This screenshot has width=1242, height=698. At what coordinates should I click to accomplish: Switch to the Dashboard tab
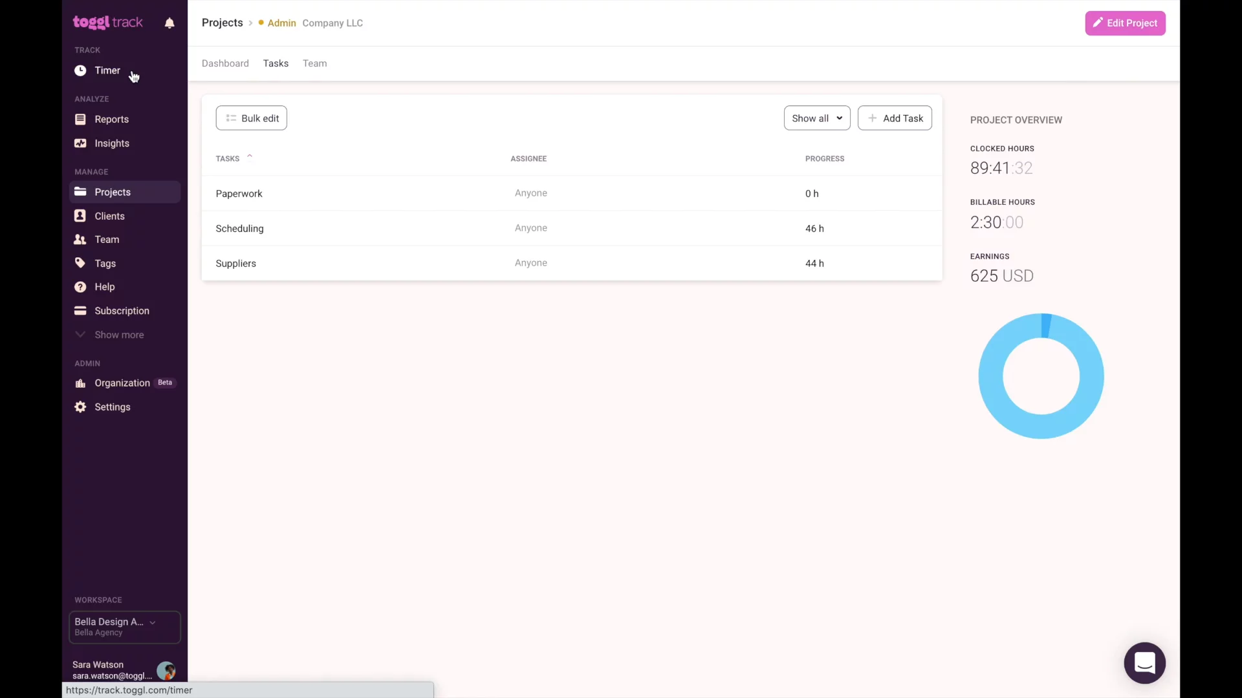[x=225, y=63]
